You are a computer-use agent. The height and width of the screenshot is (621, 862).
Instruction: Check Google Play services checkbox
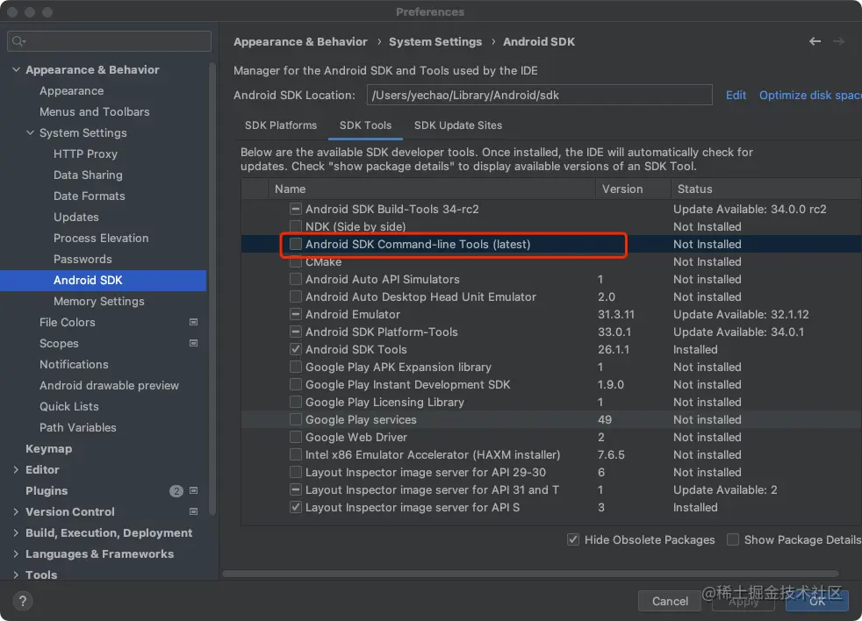[x=296, y=420]
